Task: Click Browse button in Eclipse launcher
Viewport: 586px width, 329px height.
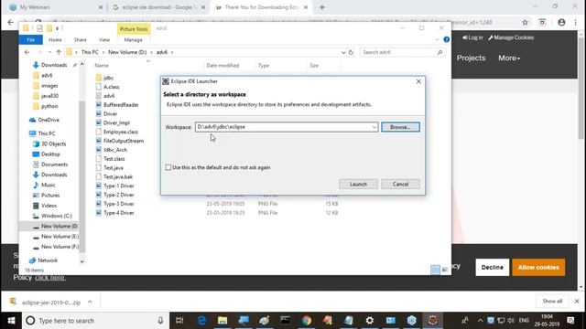Action: point(400,127)
